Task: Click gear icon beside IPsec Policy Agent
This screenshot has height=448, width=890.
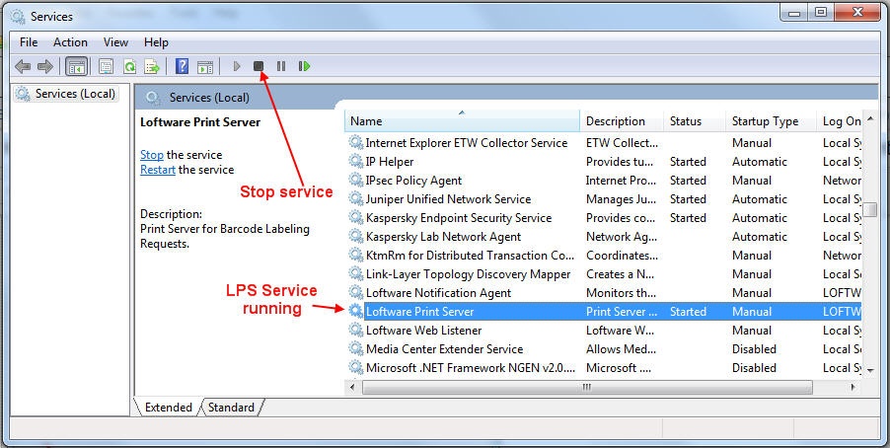Action: coord(356,180)
